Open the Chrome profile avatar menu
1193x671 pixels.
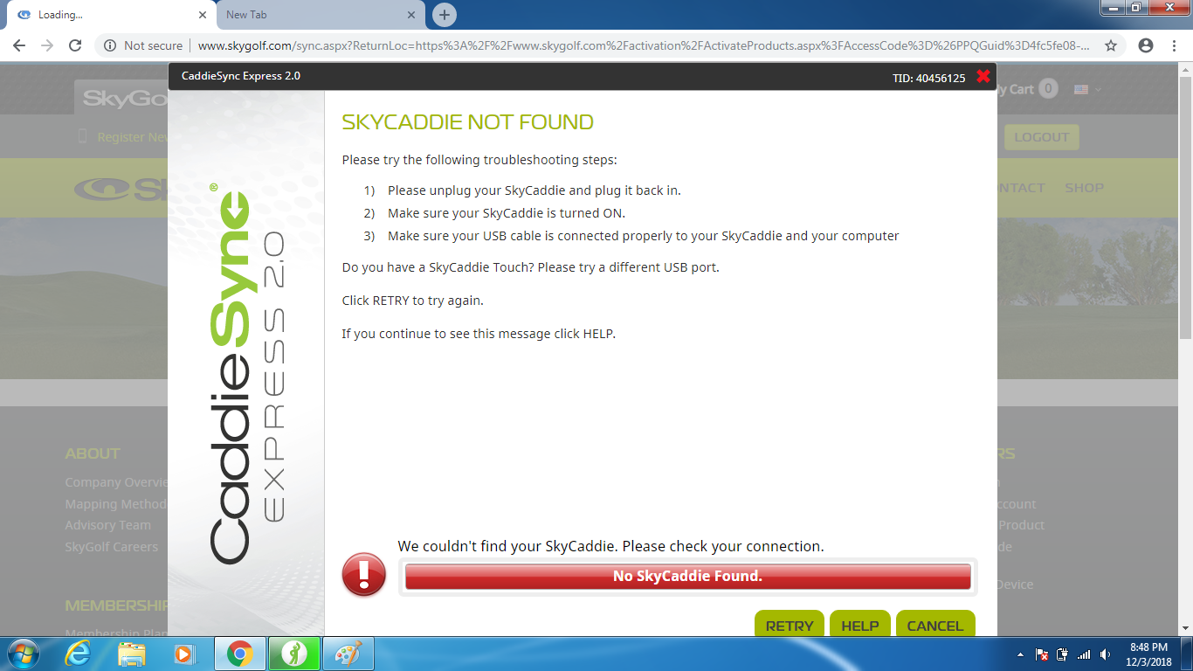1146,45
